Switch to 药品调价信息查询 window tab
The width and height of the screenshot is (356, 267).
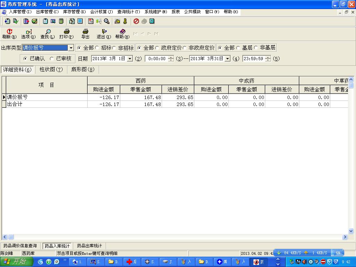20,246
